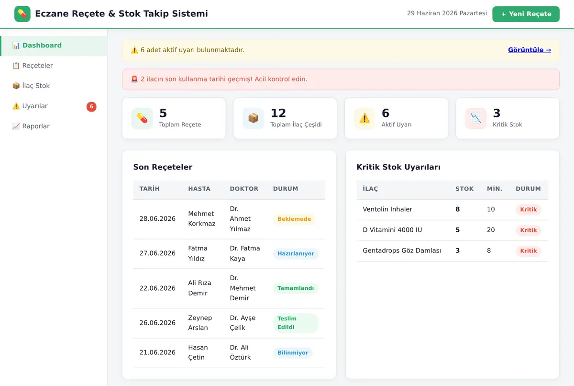This screenshot has height=386, width=574.
Task: Click D Vitamini 4000 IU row name
Action: point(393,230)
